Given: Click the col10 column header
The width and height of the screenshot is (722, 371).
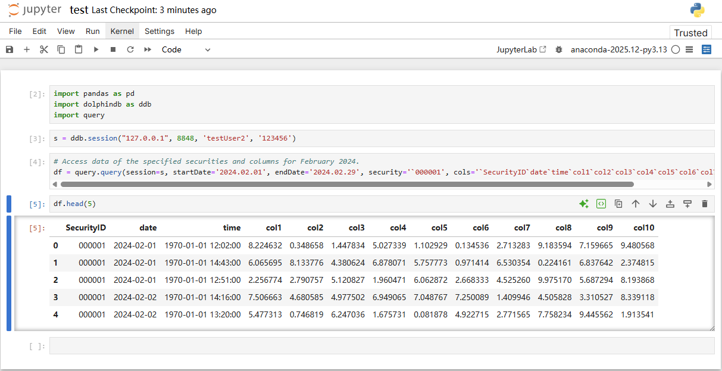Looking at the screenshot, I should (x=643, y=227).
